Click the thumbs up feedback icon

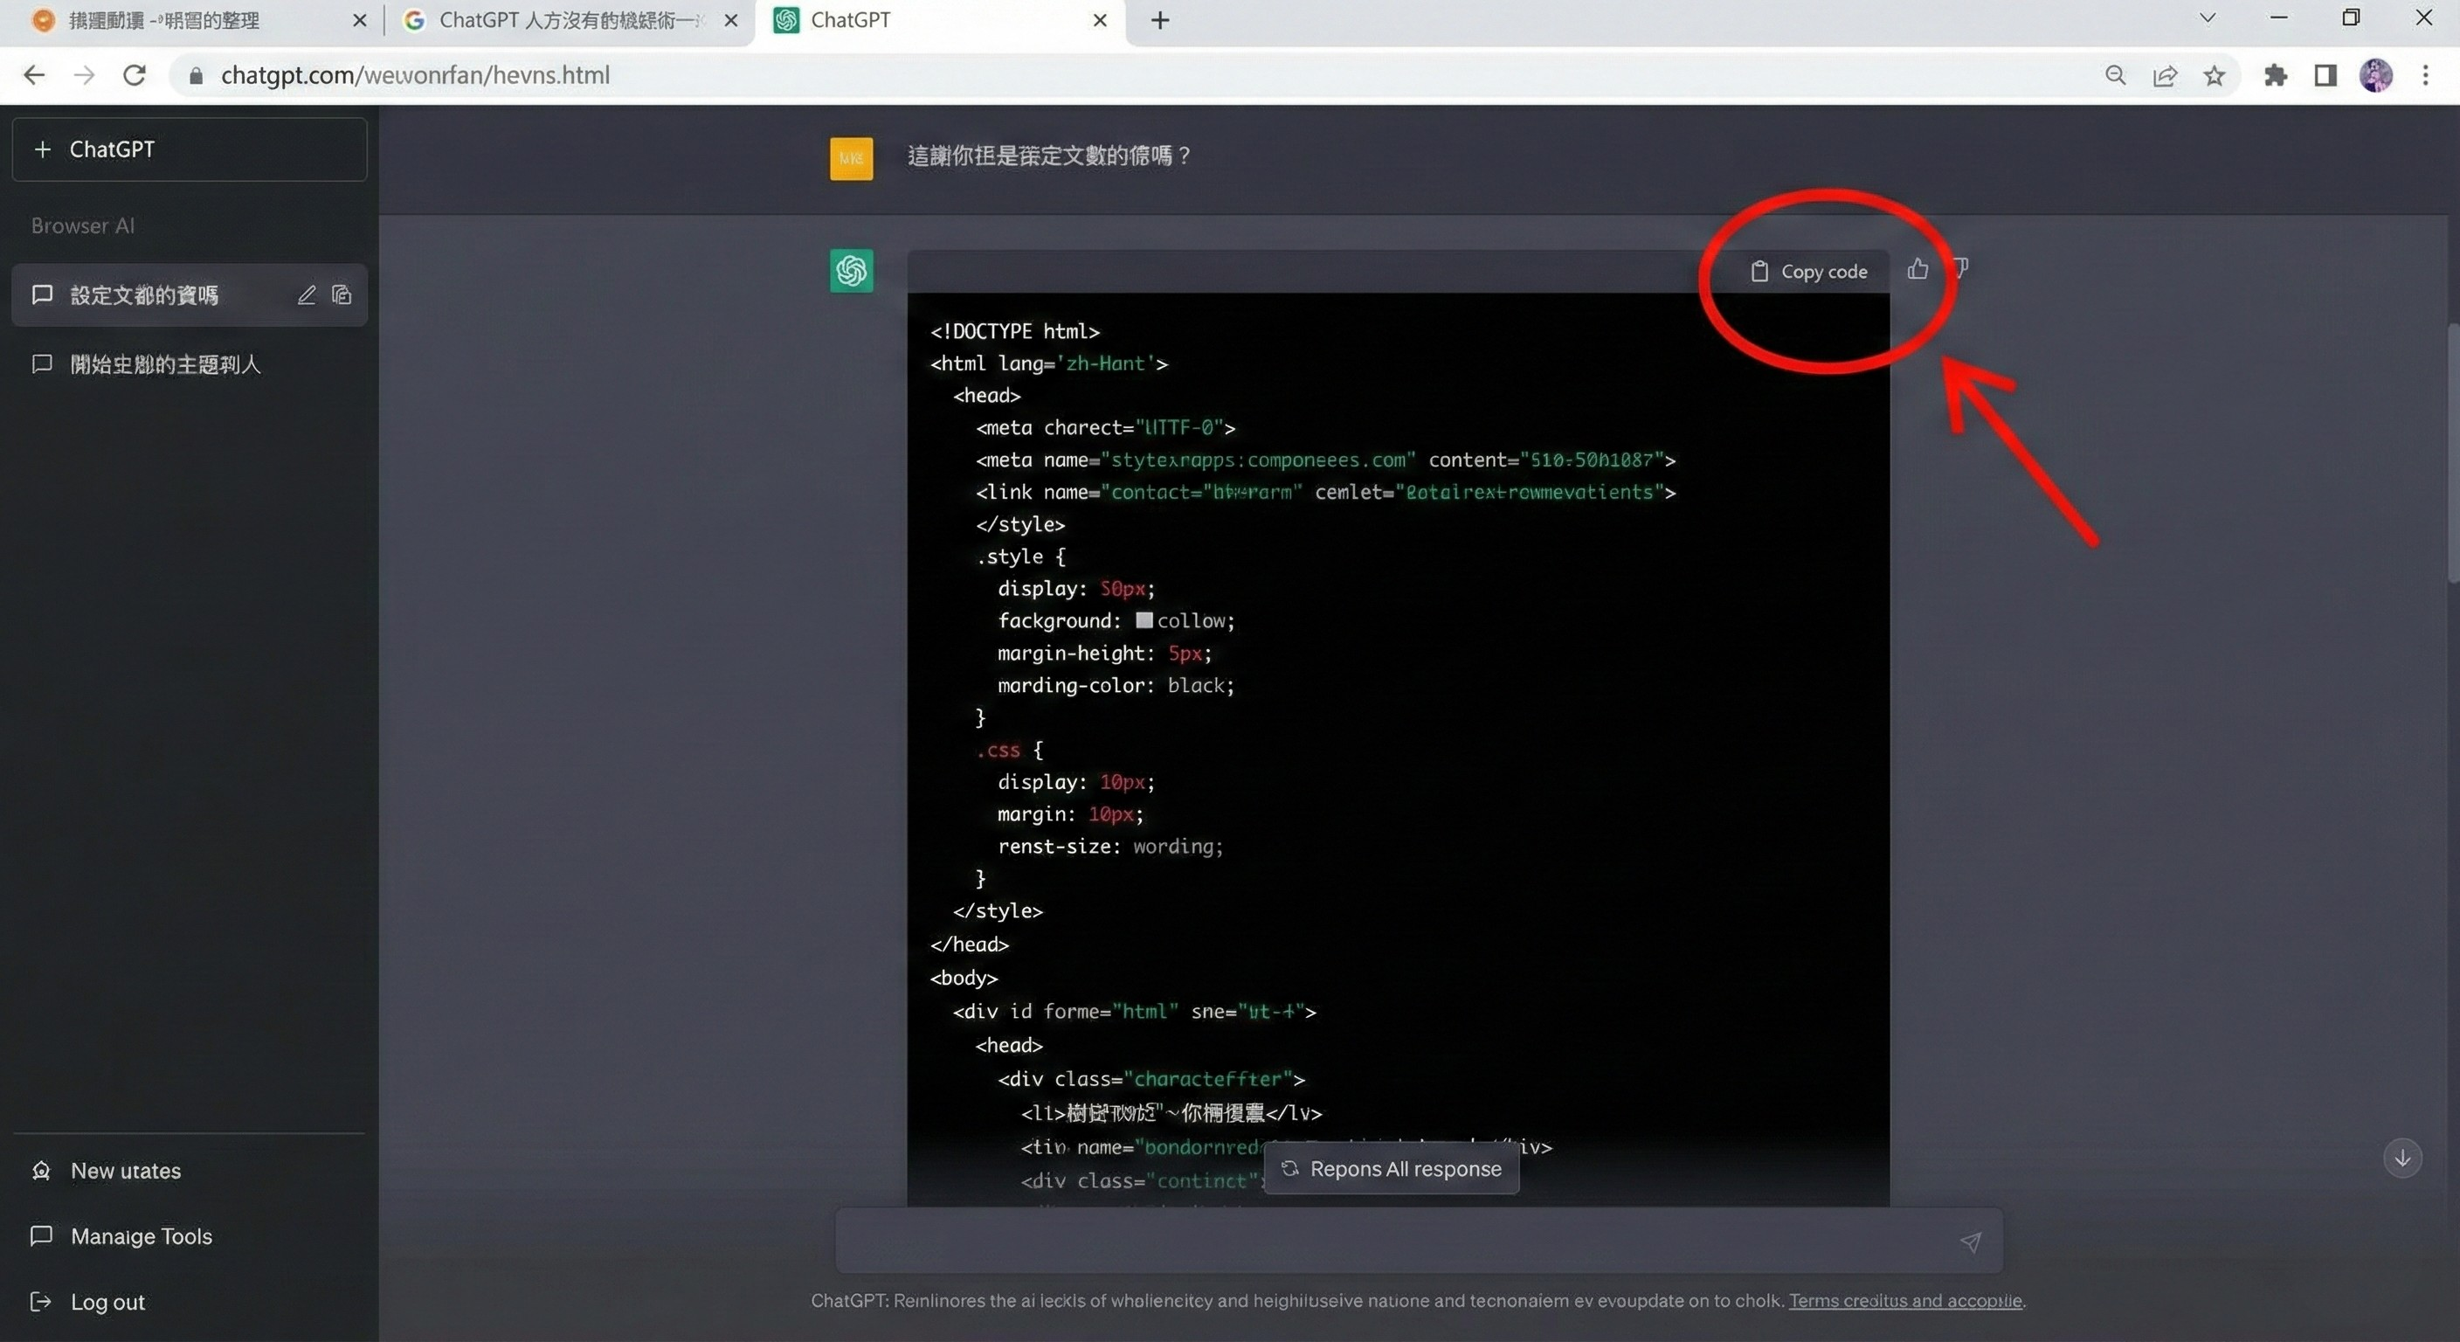(1917, 269)
